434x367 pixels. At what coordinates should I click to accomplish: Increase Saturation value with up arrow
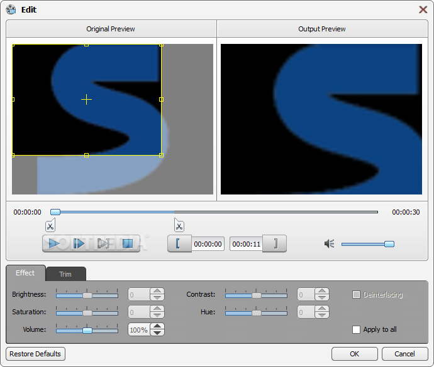coord(157,309)
